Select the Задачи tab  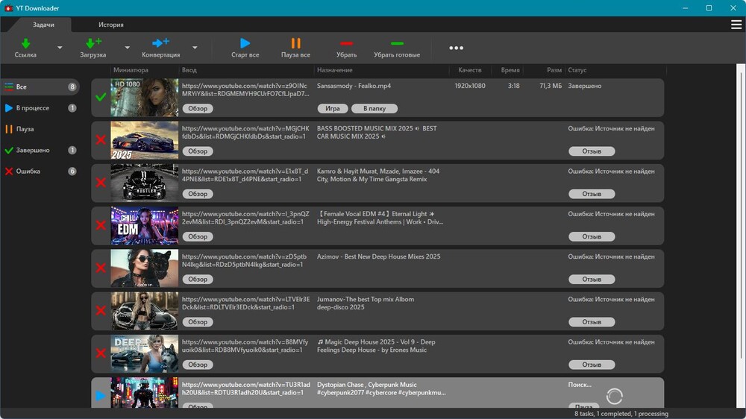pyautogui.click(x=43, y=25)
